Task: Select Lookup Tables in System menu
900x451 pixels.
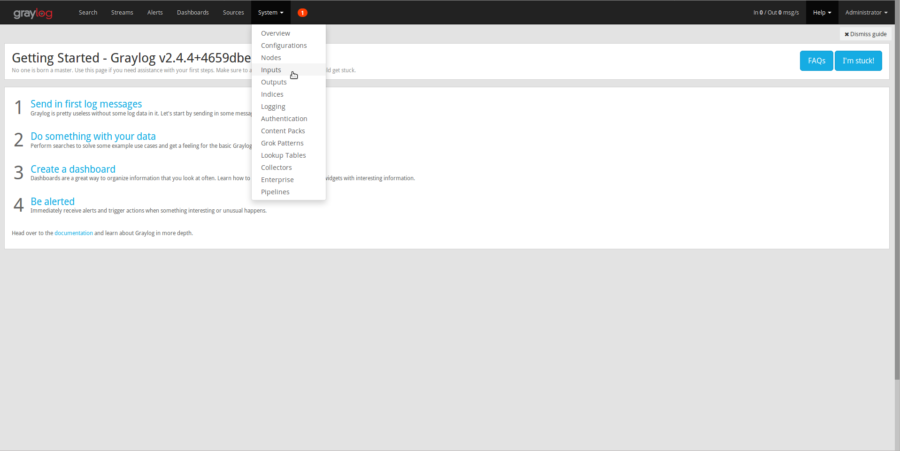Action: 289,155
